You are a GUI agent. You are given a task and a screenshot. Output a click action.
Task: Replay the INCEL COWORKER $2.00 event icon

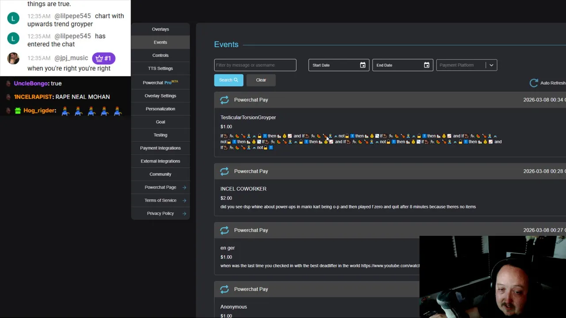[x=225, y=171]
